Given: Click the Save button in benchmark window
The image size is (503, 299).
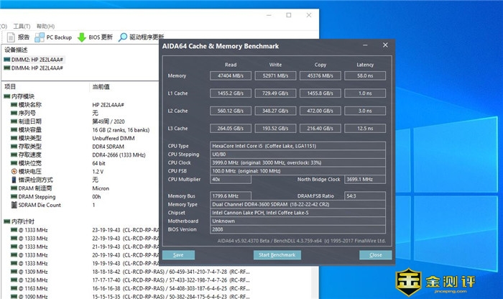Looking at the screenshot, I should (x=178, y=255).
